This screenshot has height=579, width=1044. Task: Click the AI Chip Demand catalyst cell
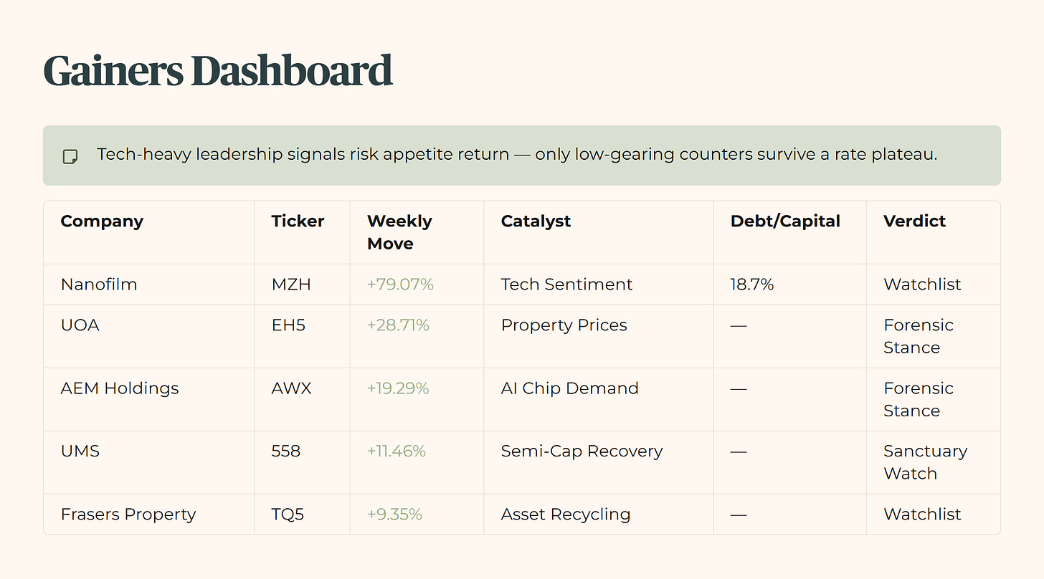tap(569, 388)
